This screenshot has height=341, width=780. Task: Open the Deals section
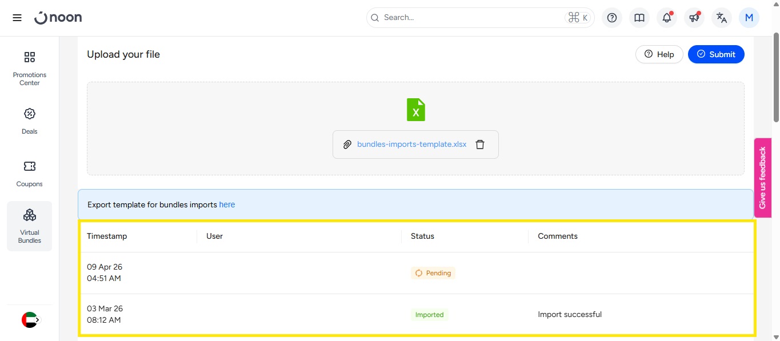[x=30, y=121]
